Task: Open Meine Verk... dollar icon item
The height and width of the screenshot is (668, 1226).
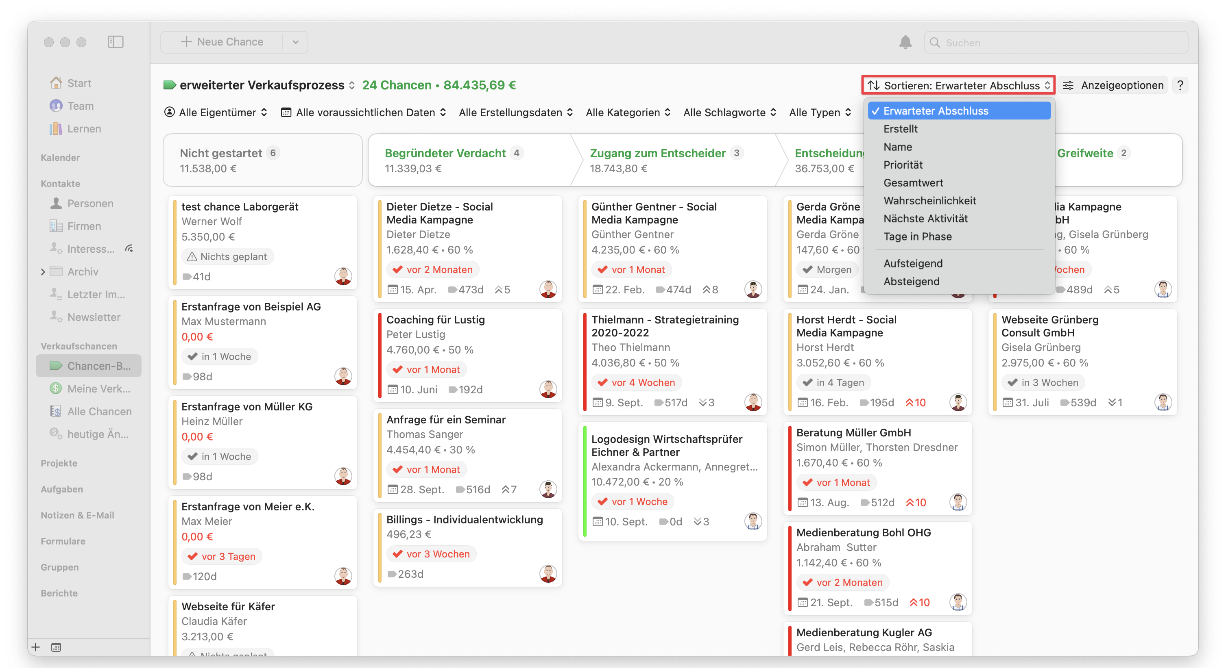Action: (56, 388)
